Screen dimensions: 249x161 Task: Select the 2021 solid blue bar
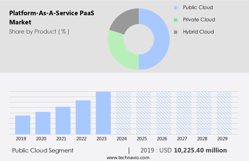63,120
